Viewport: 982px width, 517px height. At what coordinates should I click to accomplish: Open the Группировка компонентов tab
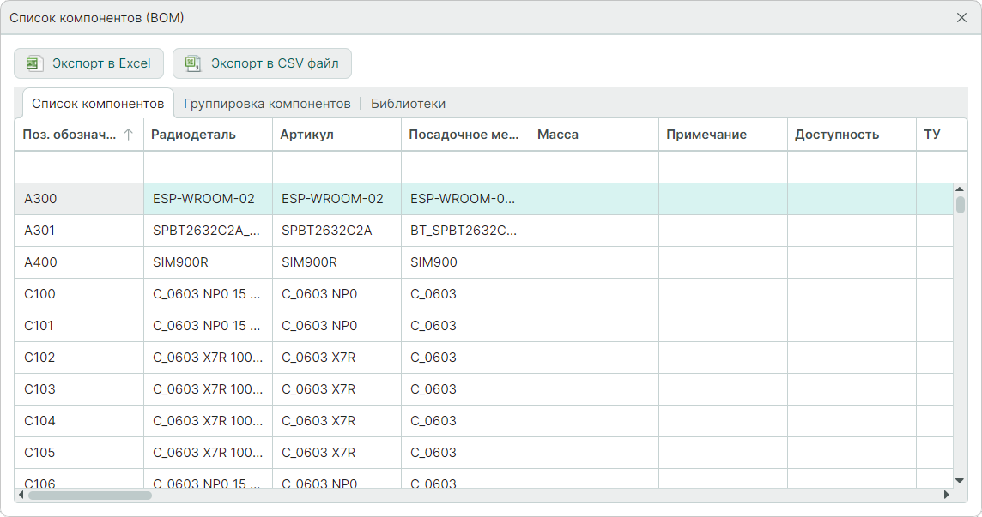pyautogui.click(x=267, y=103)
